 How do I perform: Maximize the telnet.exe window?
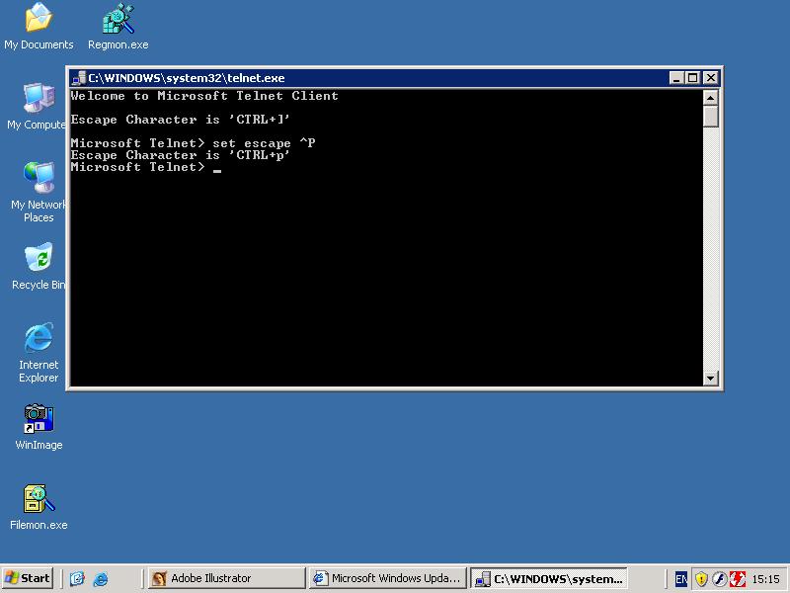(693, 78)
